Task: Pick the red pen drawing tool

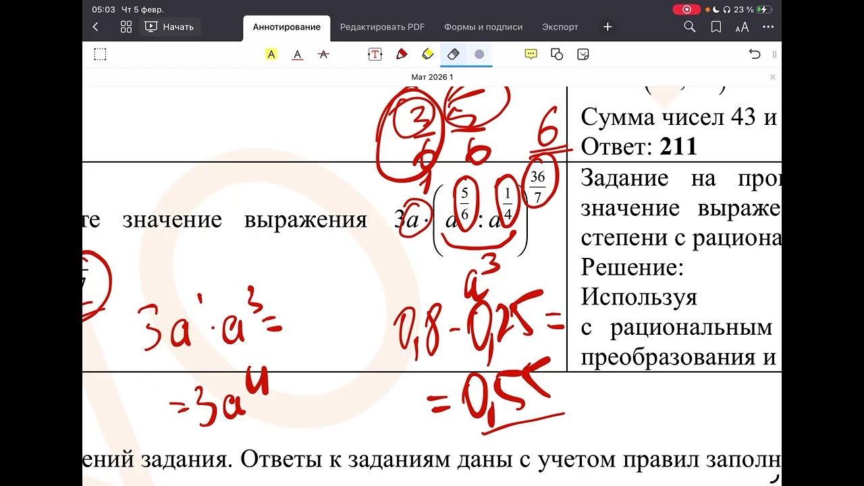Action: tap(402, 55)
